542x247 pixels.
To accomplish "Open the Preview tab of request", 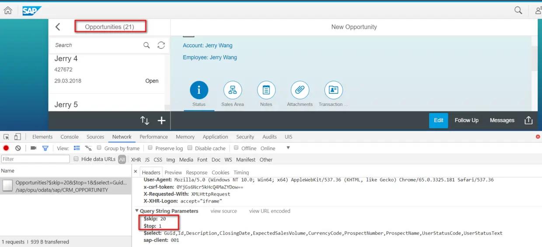I will click(x=173, y=172).
